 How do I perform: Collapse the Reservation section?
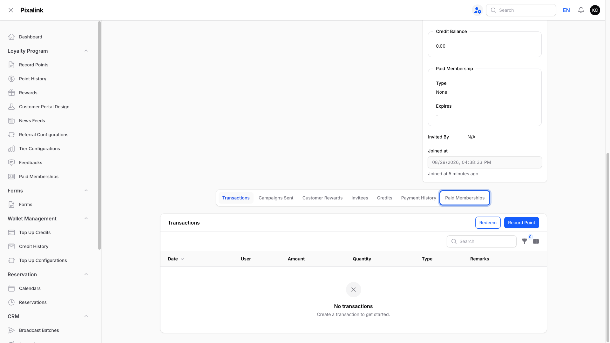click(86, 274)
